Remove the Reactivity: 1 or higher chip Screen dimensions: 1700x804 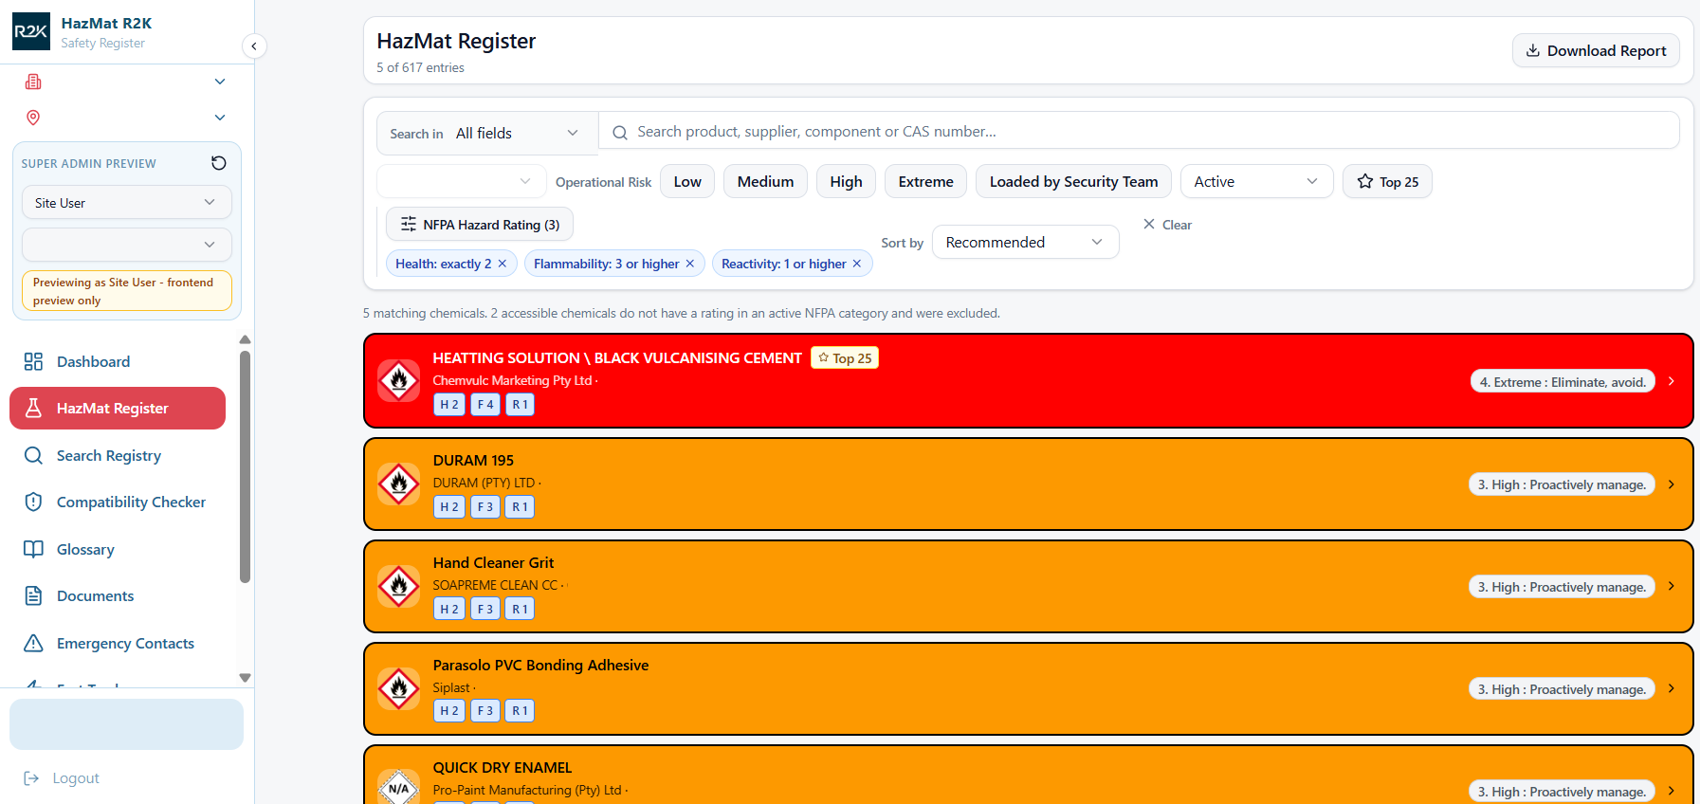click(x=857, y=264)
